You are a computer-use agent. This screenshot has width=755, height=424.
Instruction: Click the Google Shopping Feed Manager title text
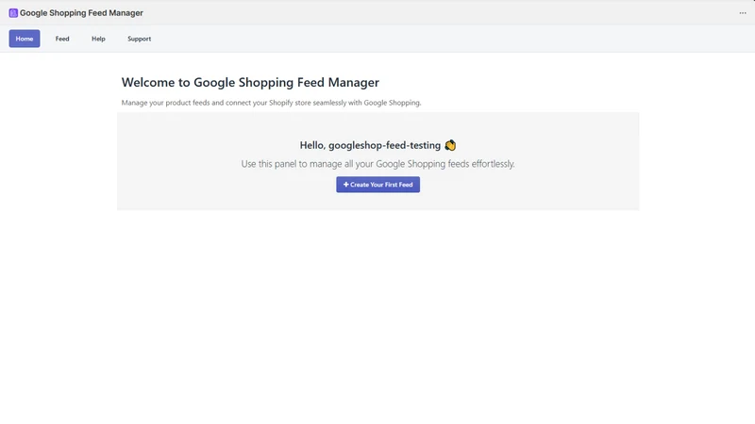click(x=81, y=13)
